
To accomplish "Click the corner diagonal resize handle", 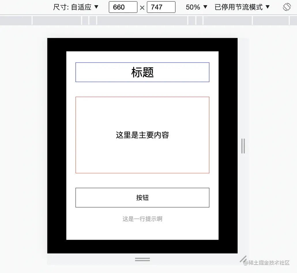I will pos(243,259).
